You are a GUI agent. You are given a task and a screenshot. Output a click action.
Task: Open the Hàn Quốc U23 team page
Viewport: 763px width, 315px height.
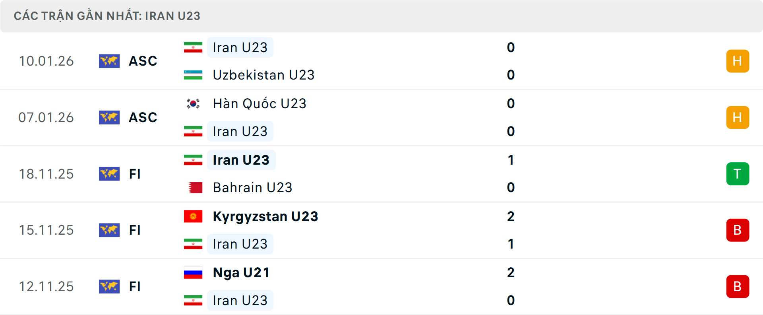[259, 103]
